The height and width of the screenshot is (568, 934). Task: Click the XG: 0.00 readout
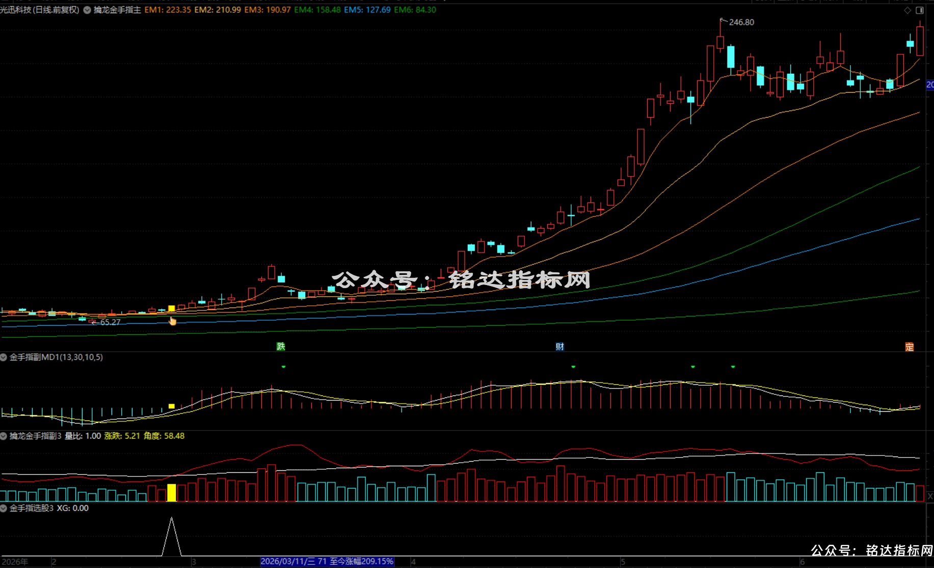click(72, 508)
